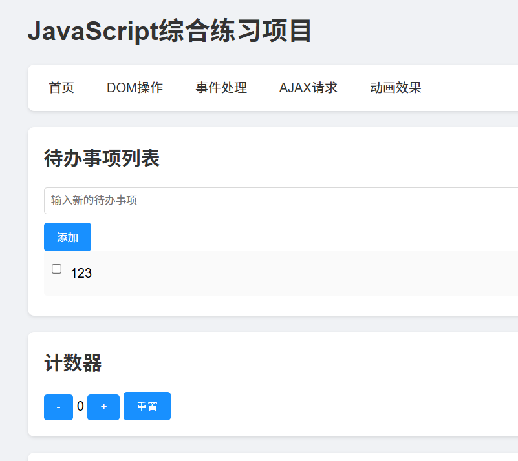Go to the DOM操作 section
Screen dimensions: 518x461
135,88
